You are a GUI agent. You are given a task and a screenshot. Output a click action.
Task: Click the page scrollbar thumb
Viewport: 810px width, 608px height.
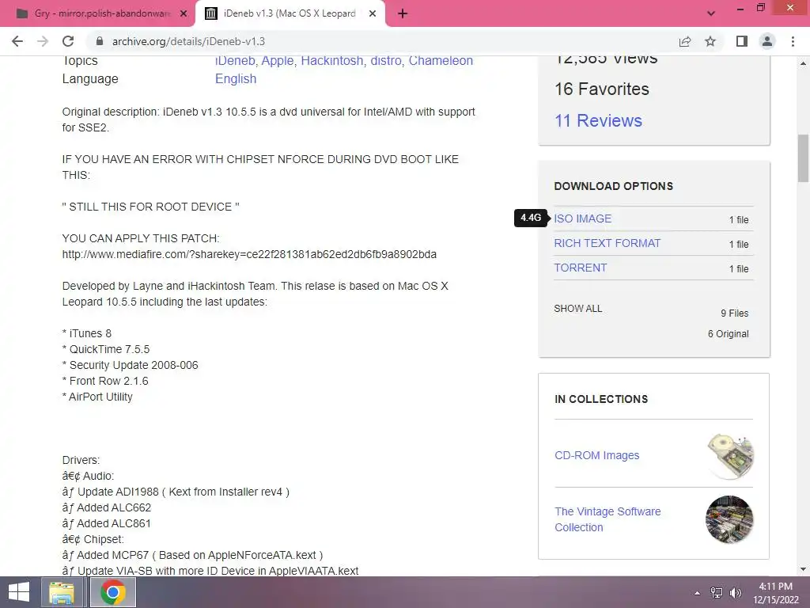(803, 158)
